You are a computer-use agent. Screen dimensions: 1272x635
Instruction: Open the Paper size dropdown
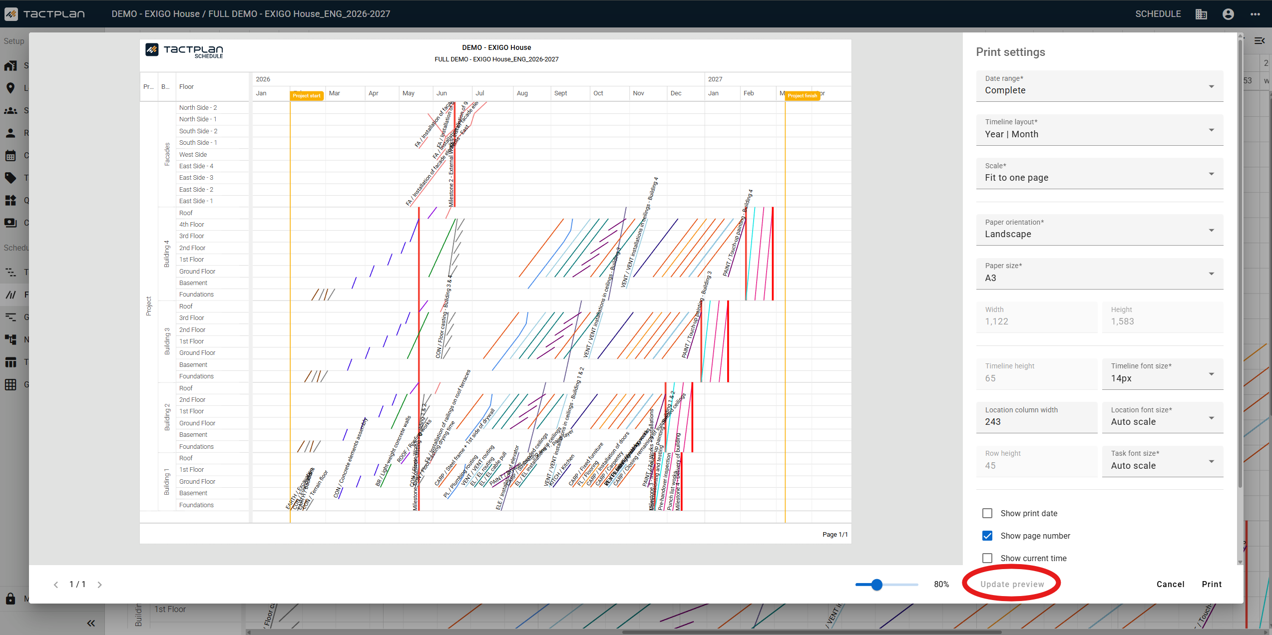[x=1100, y=274]
